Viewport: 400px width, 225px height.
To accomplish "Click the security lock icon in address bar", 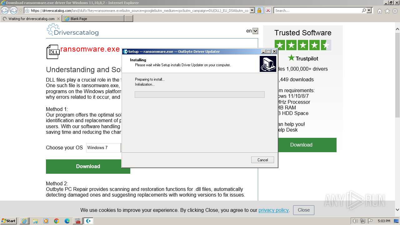I will pos(259,10).
